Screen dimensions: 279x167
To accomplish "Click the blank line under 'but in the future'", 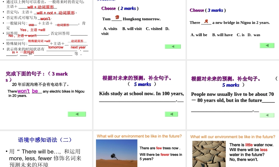I will coord(225,111).
